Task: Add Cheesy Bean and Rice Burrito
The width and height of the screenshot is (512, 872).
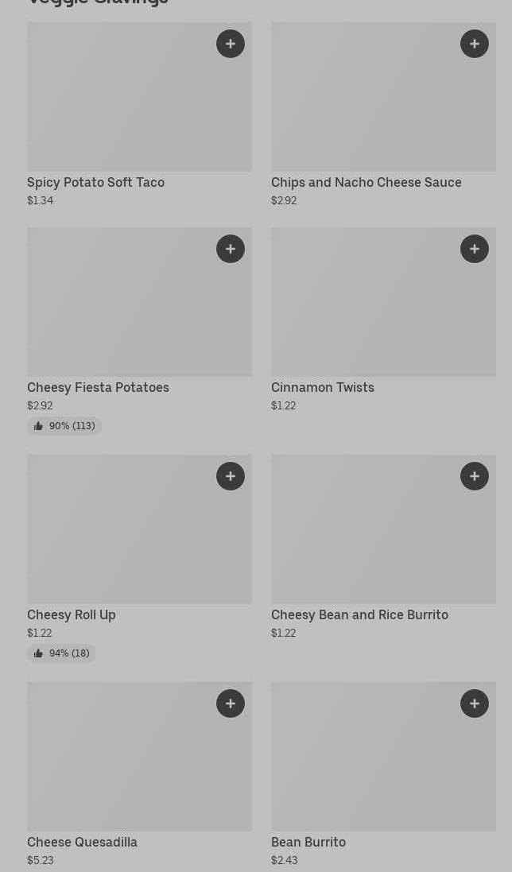Action: tap(475, 476)
